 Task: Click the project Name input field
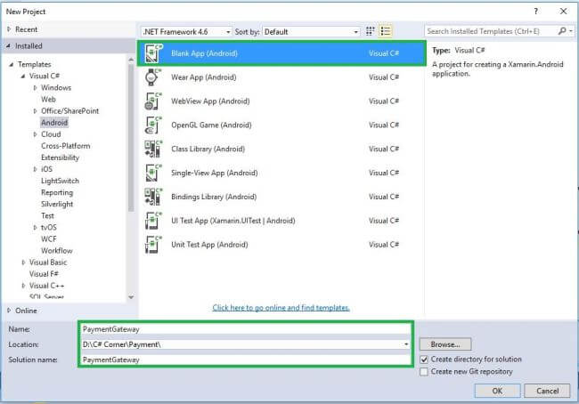(246, 329)
